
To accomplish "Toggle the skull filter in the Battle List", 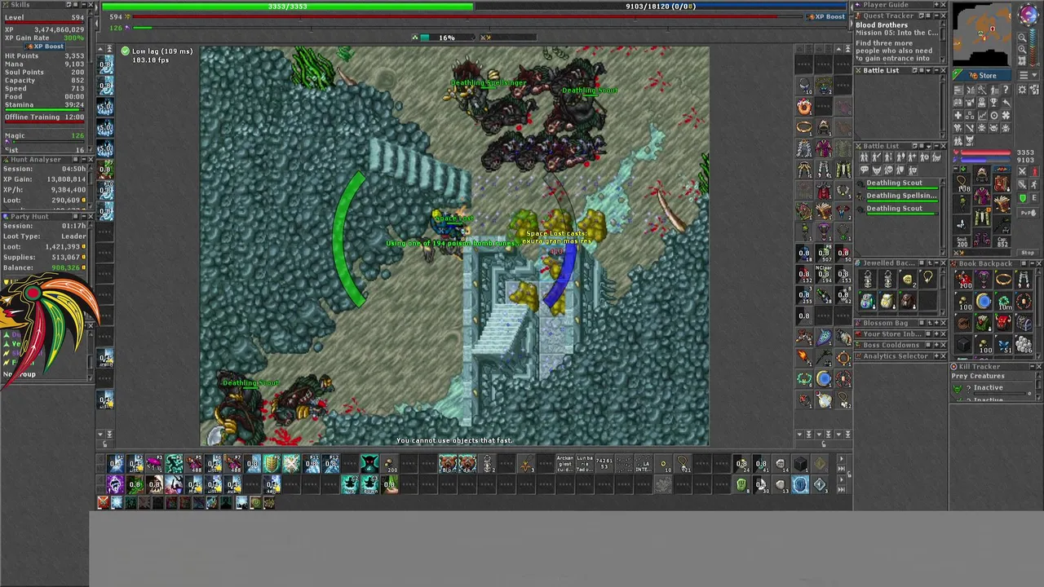I will click(889, 170).
